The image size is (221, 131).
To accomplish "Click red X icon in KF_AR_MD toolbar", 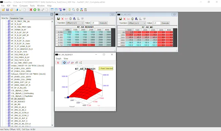I will 124,19.
